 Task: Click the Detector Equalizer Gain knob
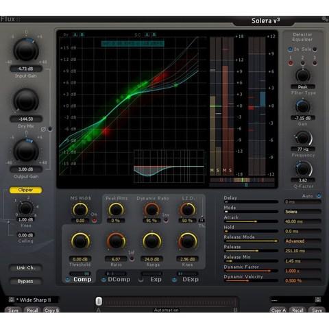(x=303, y=106)
